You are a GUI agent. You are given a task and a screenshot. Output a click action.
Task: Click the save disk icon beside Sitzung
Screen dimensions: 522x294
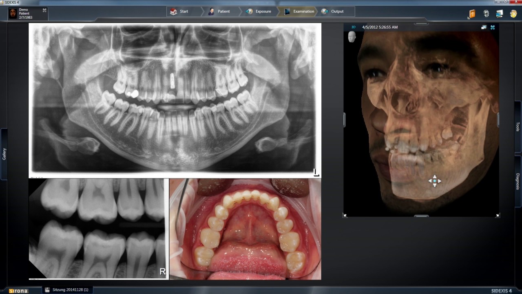click(47, 290)
